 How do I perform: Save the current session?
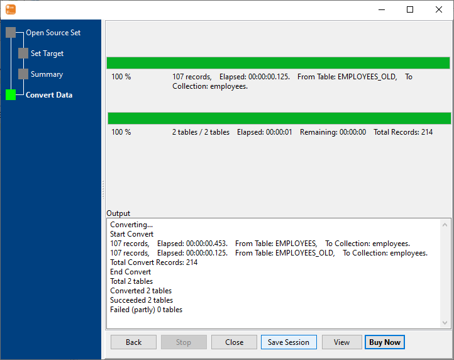288,342
